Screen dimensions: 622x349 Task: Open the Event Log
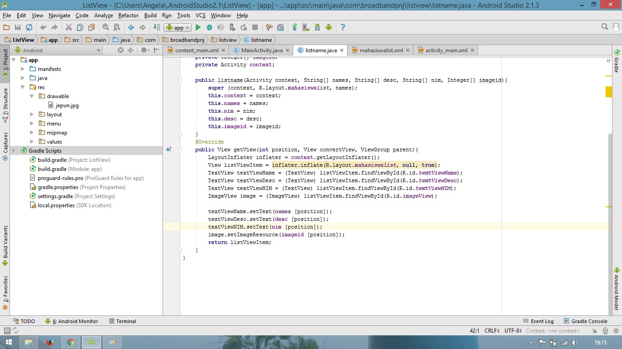[541, 321]
